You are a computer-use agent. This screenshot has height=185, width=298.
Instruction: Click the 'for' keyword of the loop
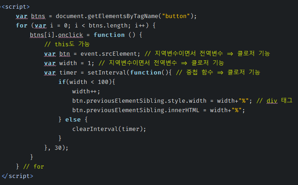[x=22, y=25]
